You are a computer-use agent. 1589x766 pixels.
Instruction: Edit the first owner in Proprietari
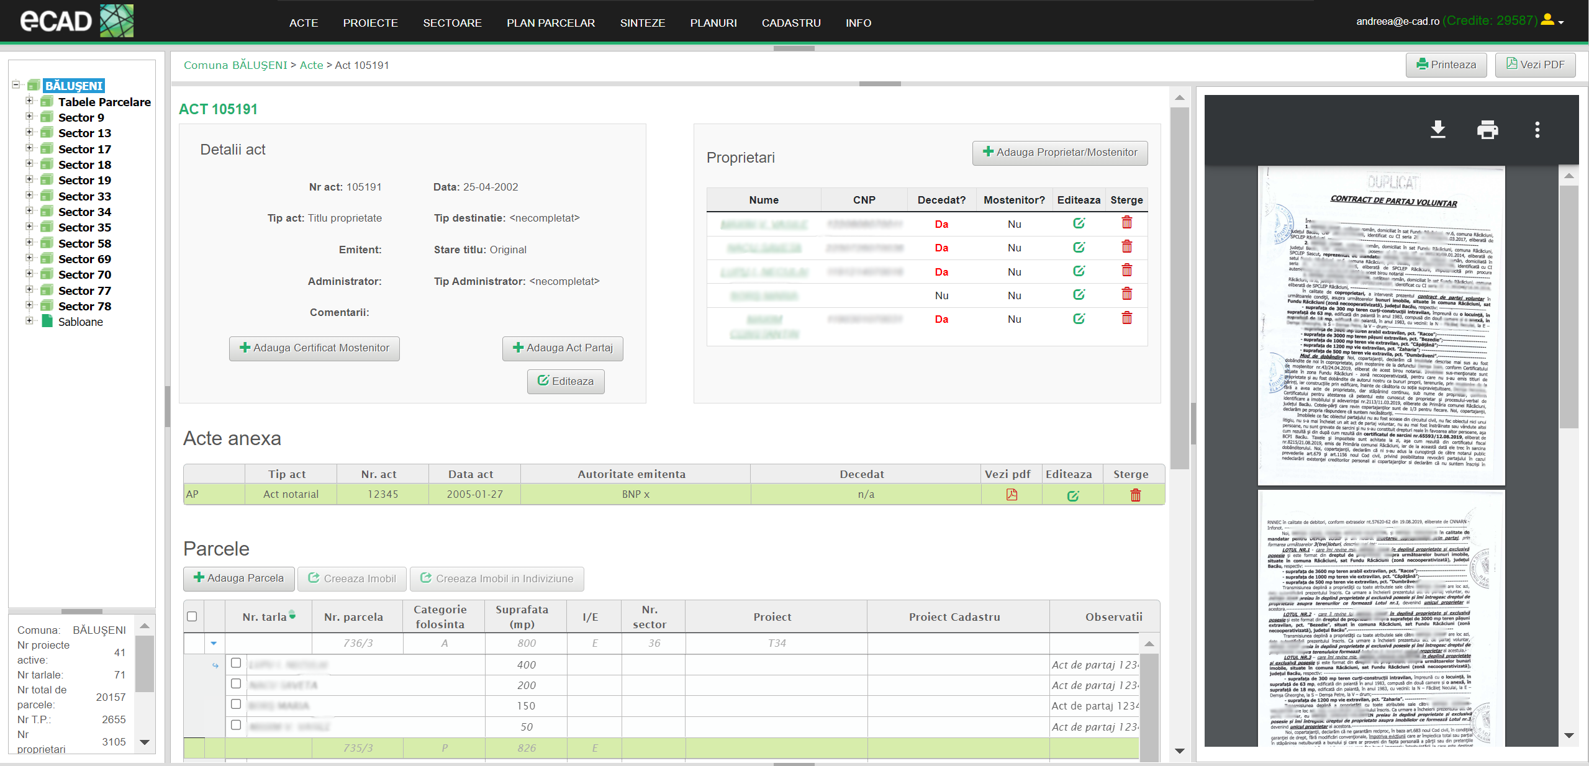pyautogui.click(x=1079, y=223)
